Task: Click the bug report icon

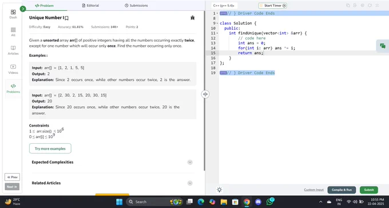Action: pyautogui.click(x=193, y=18)
